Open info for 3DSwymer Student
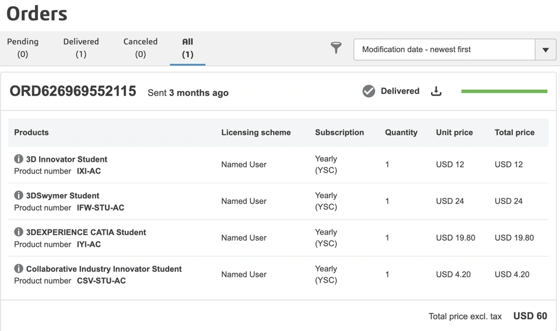Viewport: 560px width, 331px height. (x=19, y=196)
